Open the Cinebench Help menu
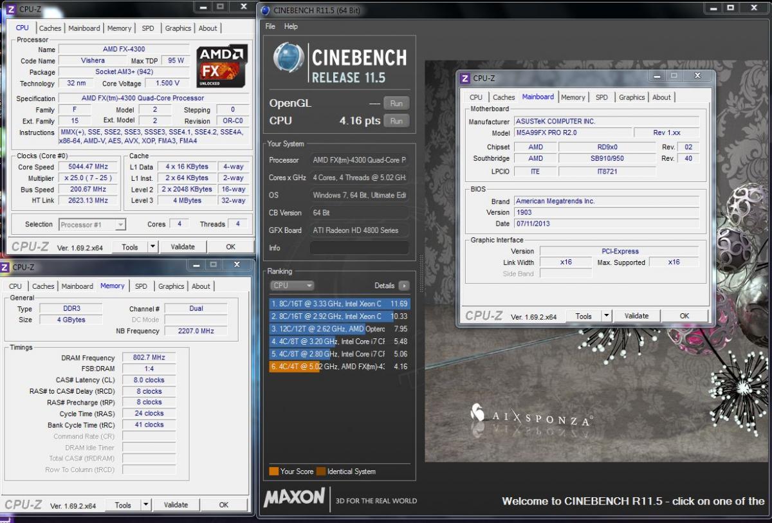Viewport: 772px width, 523px height. click(291, 26)
